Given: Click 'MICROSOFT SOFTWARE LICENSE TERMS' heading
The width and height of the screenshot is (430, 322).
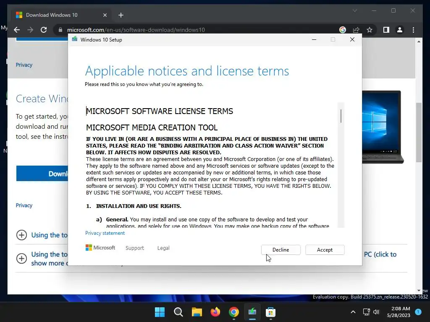Looking at the screenshot, I should click(160, 111).
